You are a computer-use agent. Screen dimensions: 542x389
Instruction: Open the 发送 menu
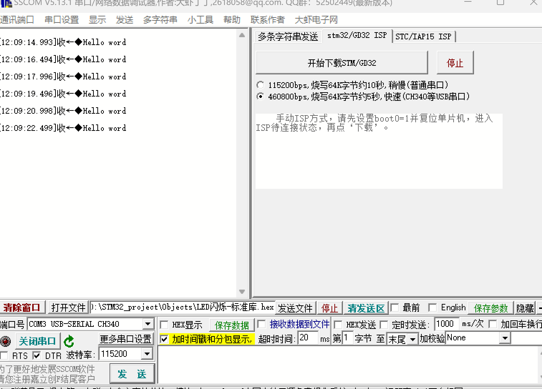pyautogui.click(x=124, y=20)
